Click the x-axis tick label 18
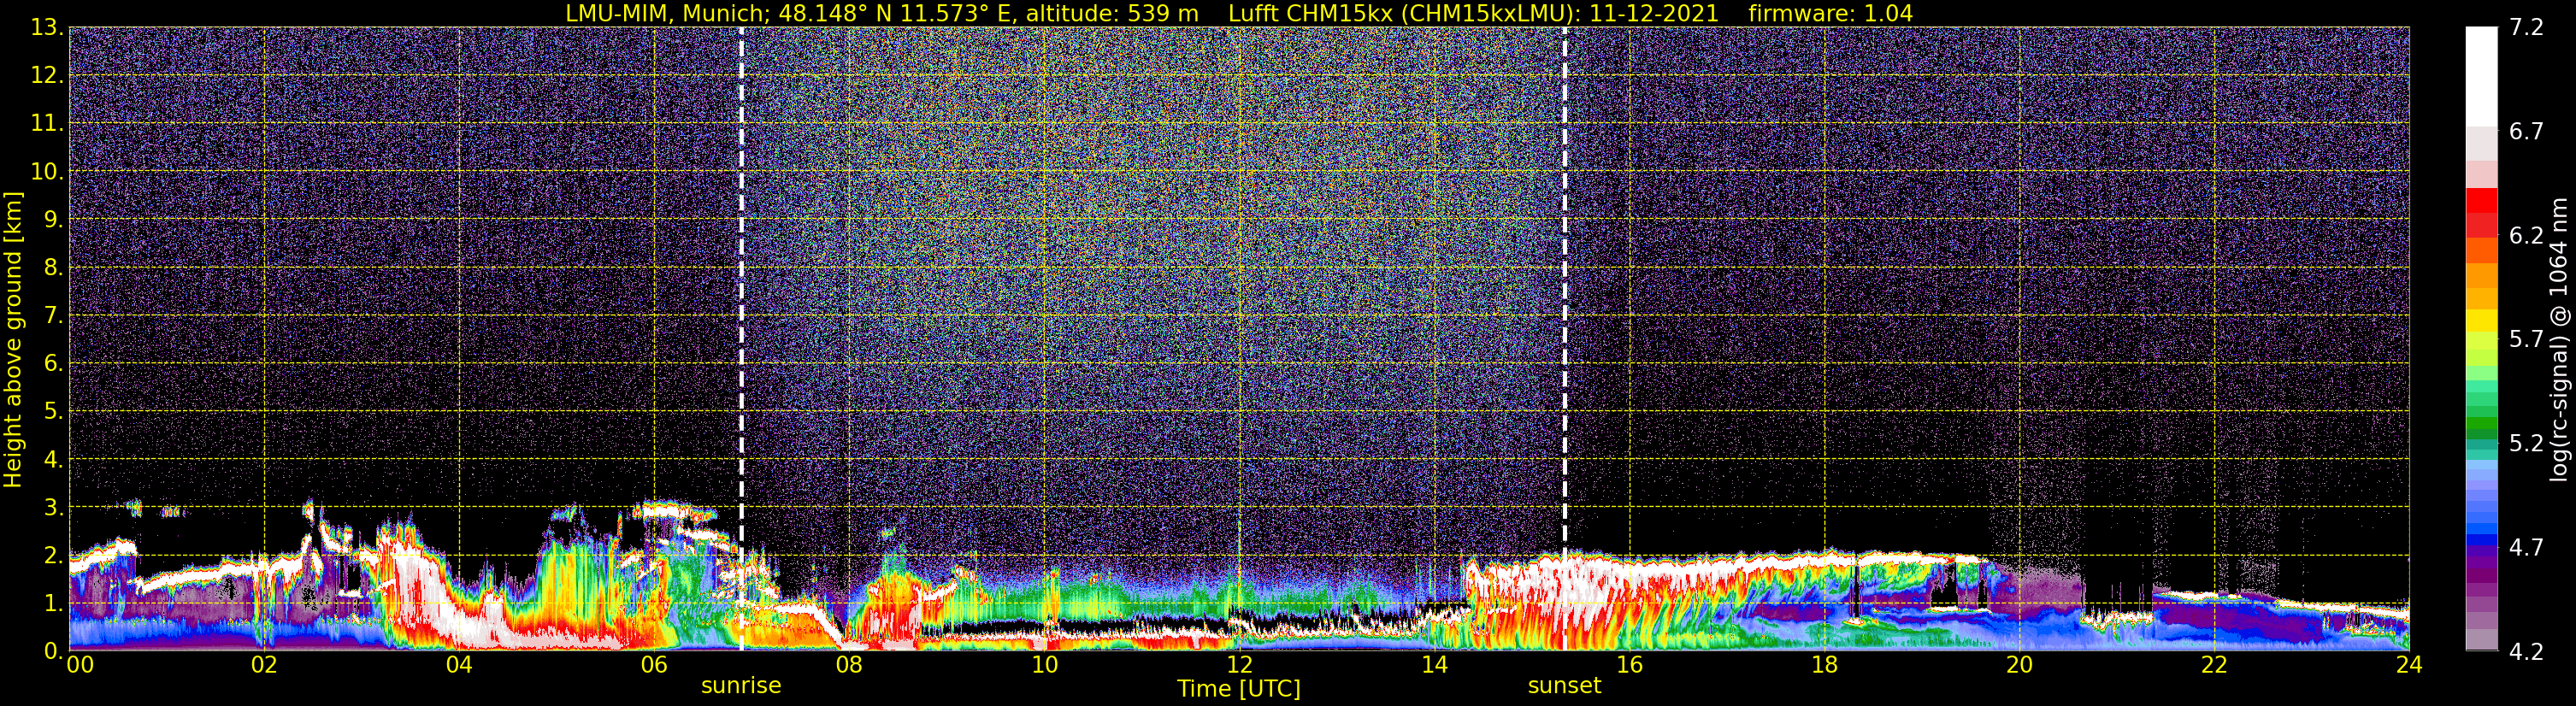This screenshot has height=706, width=2576. 1824,665
